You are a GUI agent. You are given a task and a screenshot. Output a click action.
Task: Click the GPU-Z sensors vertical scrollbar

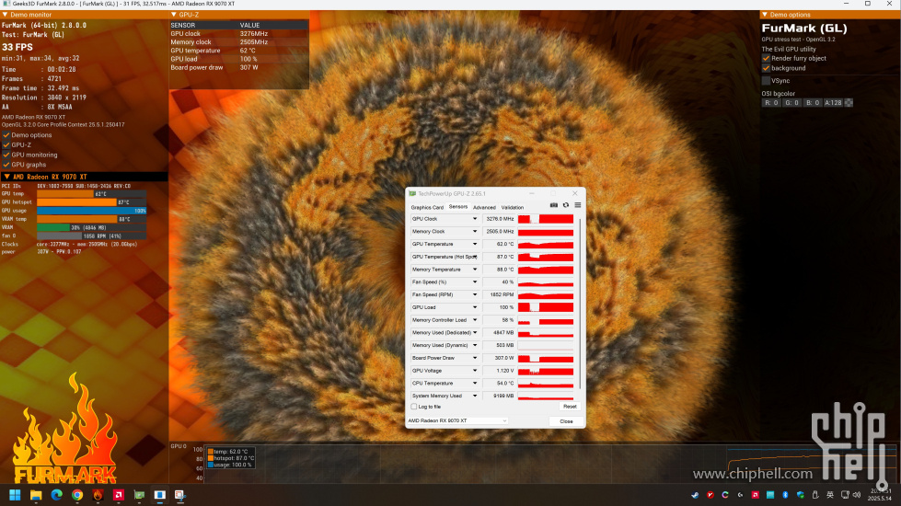[579, 304]
